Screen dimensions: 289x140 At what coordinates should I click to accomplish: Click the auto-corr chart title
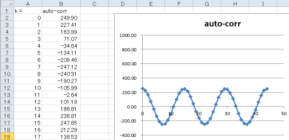(222, 24)
